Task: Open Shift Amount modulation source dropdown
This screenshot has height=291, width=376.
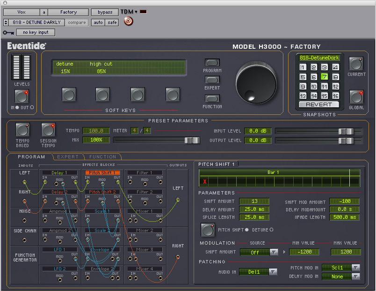Action: (259, 252)
